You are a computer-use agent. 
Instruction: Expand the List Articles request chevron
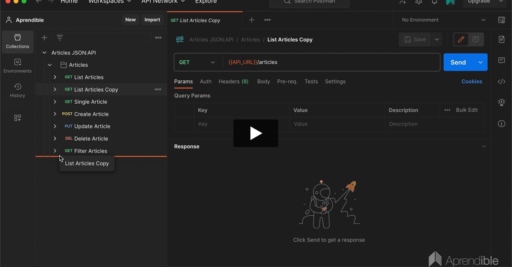[x=55, y=77]
